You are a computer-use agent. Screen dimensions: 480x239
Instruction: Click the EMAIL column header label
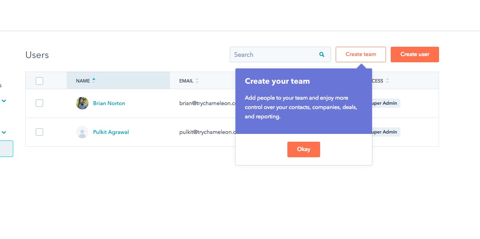(186, 81)
